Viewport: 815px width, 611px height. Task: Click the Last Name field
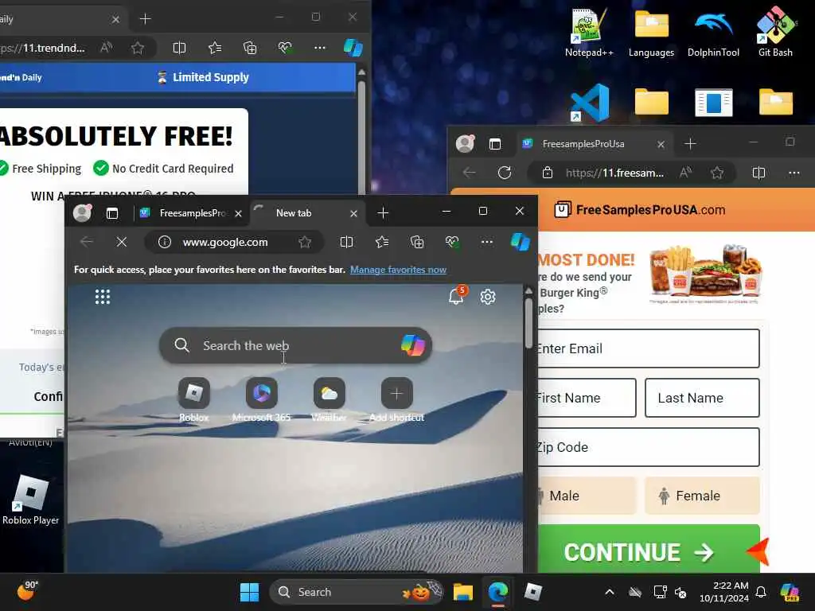click(702, 398)
